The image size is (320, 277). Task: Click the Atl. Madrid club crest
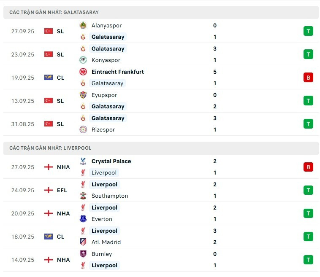[x=83, y=242]
